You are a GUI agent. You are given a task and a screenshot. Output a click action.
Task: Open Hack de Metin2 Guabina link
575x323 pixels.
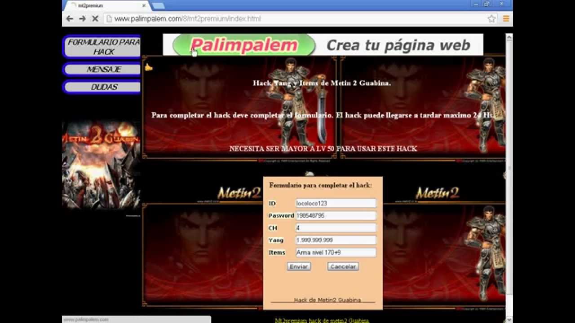327,300
